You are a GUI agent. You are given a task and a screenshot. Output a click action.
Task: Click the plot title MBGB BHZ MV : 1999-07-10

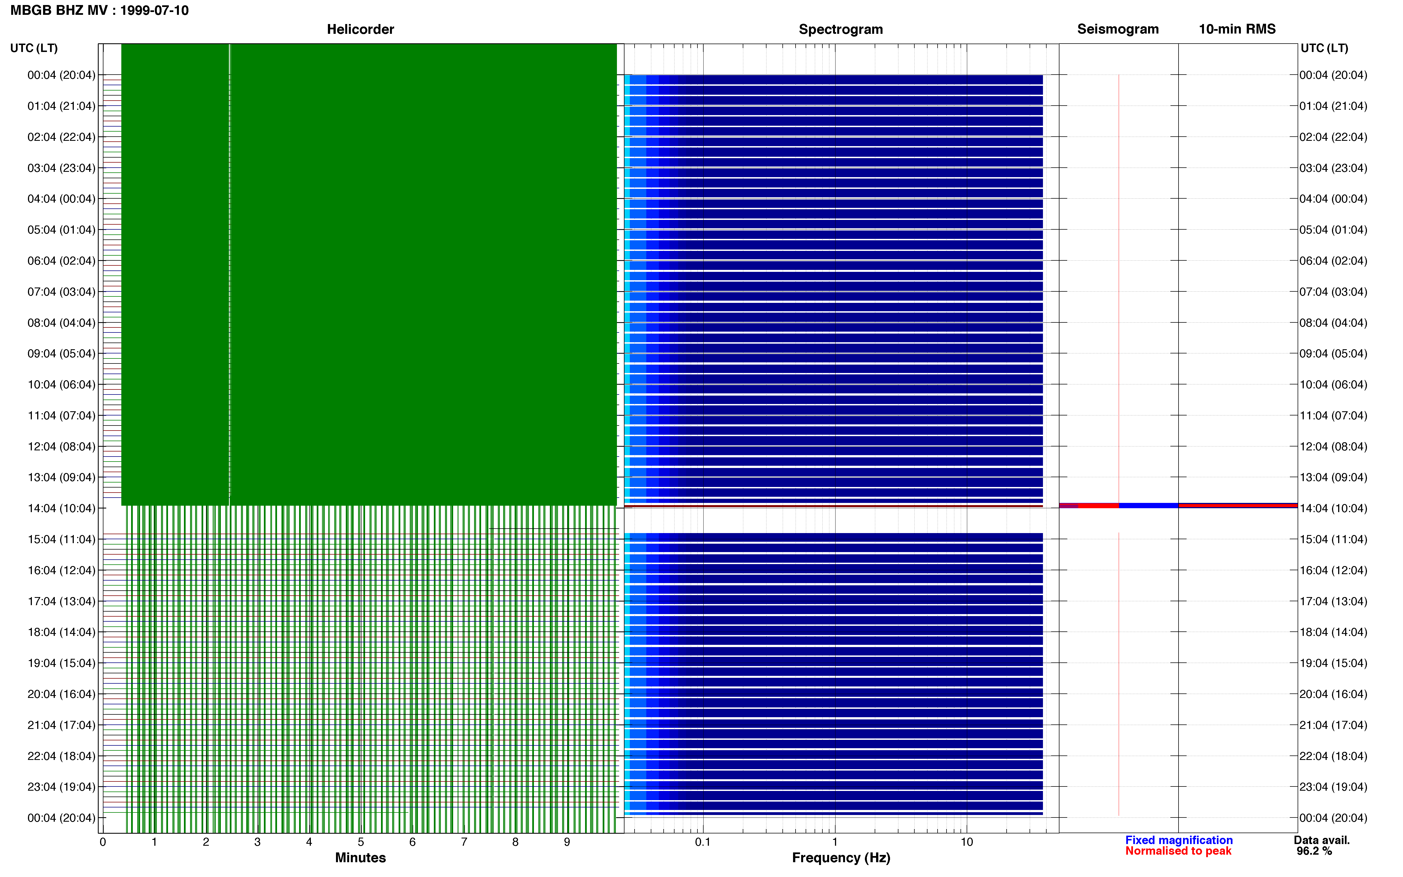(99, 10)
